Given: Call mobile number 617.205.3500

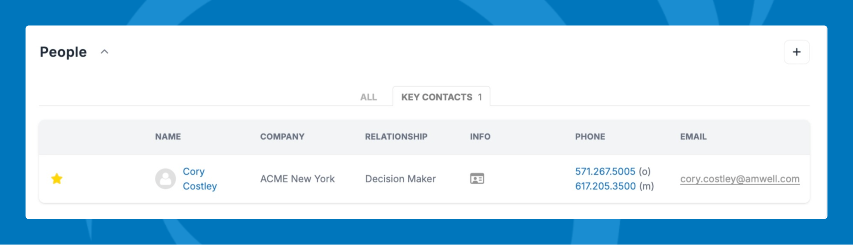Looking at the screenshot, I should tap(606, 186).
